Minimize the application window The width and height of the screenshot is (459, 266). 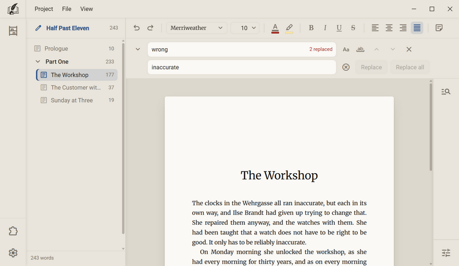[414, 9]
